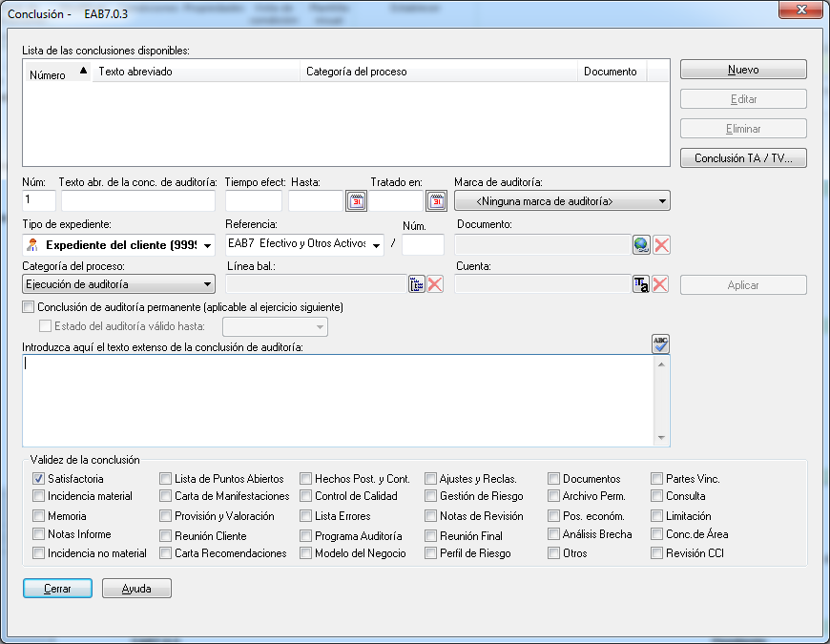830x644 pixels.
Task: Enable the Limitación checkbox
Action: pyautogui.click(x=657, y=515)
